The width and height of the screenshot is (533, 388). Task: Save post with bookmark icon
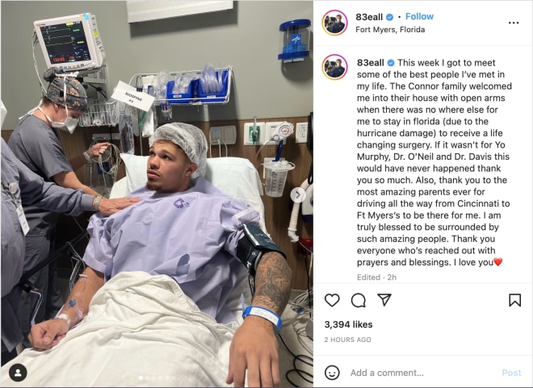(x=514, y=300)
